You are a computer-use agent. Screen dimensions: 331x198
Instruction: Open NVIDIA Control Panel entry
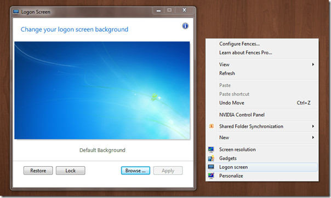262,115
